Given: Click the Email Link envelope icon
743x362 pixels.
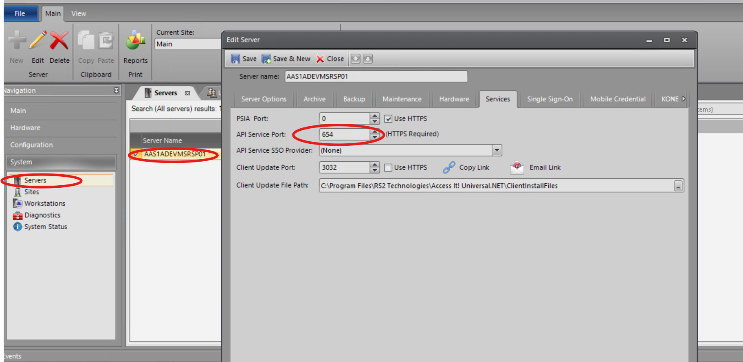Looking at the screenshot, I should pyautogui.click(x=517, y=167).
